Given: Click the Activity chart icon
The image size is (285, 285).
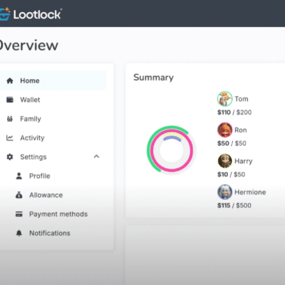Looking at the screenshot, I should tap(9, 138).
